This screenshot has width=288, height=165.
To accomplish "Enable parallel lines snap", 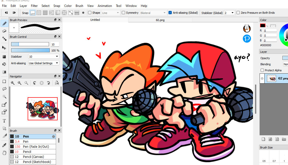I will (x=39, y=13).
